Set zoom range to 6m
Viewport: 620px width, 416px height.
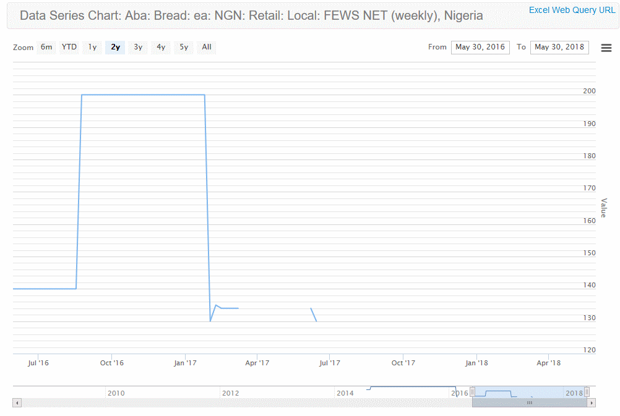[46, 47]
